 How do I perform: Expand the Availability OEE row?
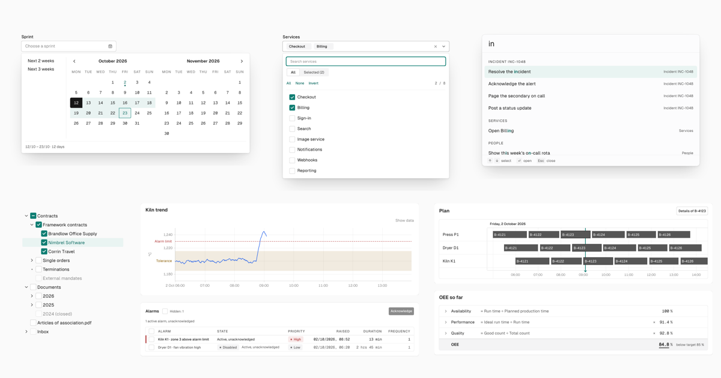446,311
